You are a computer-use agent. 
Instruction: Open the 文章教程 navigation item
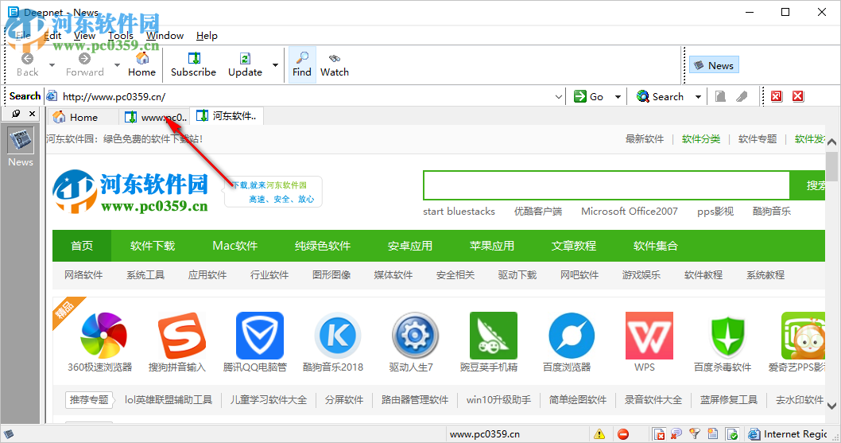click(573, 246)
